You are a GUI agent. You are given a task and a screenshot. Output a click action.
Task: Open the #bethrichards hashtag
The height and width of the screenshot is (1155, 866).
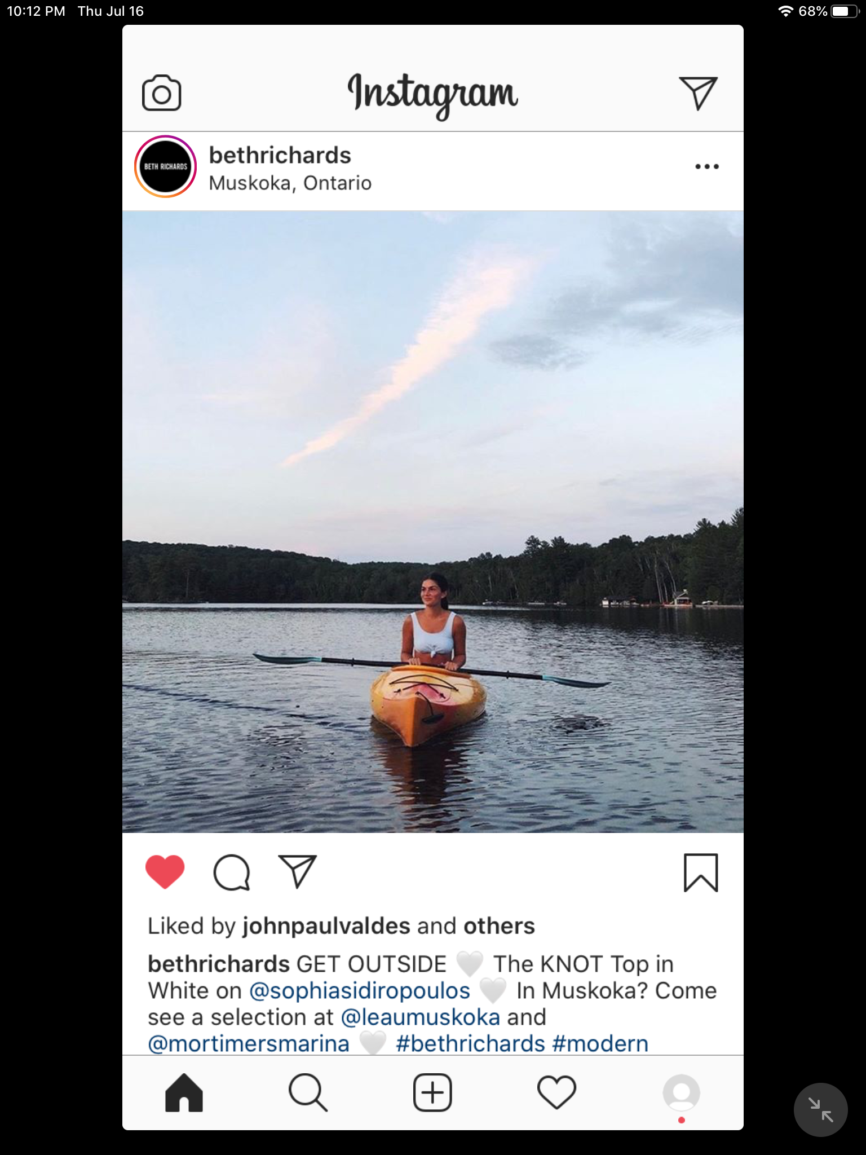[470, 1044]
